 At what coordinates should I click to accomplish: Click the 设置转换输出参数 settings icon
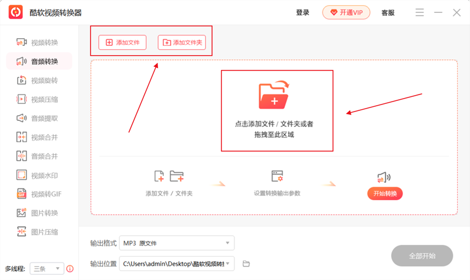[277, 176]
